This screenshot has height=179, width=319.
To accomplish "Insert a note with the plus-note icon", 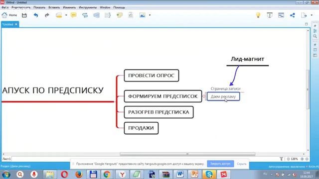I will (120, 15).
